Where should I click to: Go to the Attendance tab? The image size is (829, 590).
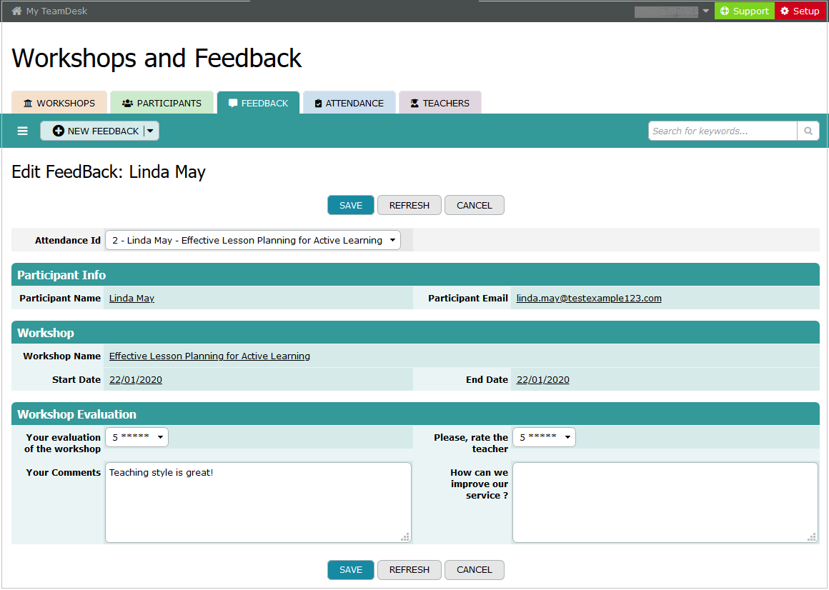click(349, 102)
